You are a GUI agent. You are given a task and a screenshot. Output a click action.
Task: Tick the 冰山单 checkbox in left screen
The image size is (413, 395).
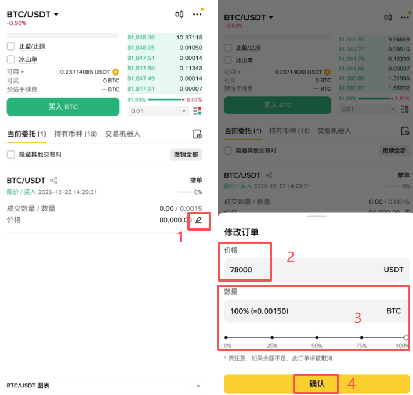(11, 59)
